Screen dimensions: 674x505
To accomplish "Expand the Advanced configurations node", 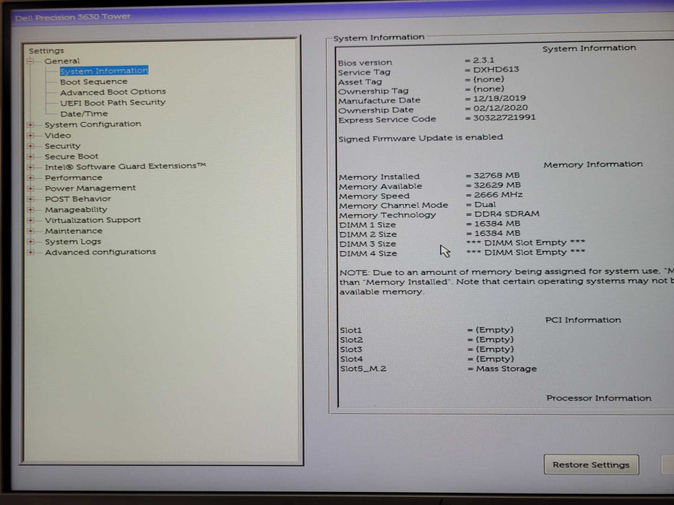I will click(x=30, y=252).
